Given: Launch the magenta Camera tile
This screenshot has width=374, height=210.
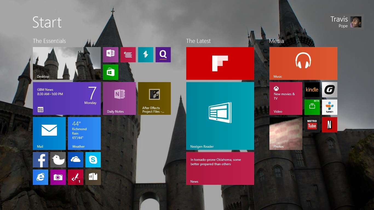Looking at the screenshot, I should 58,177.
